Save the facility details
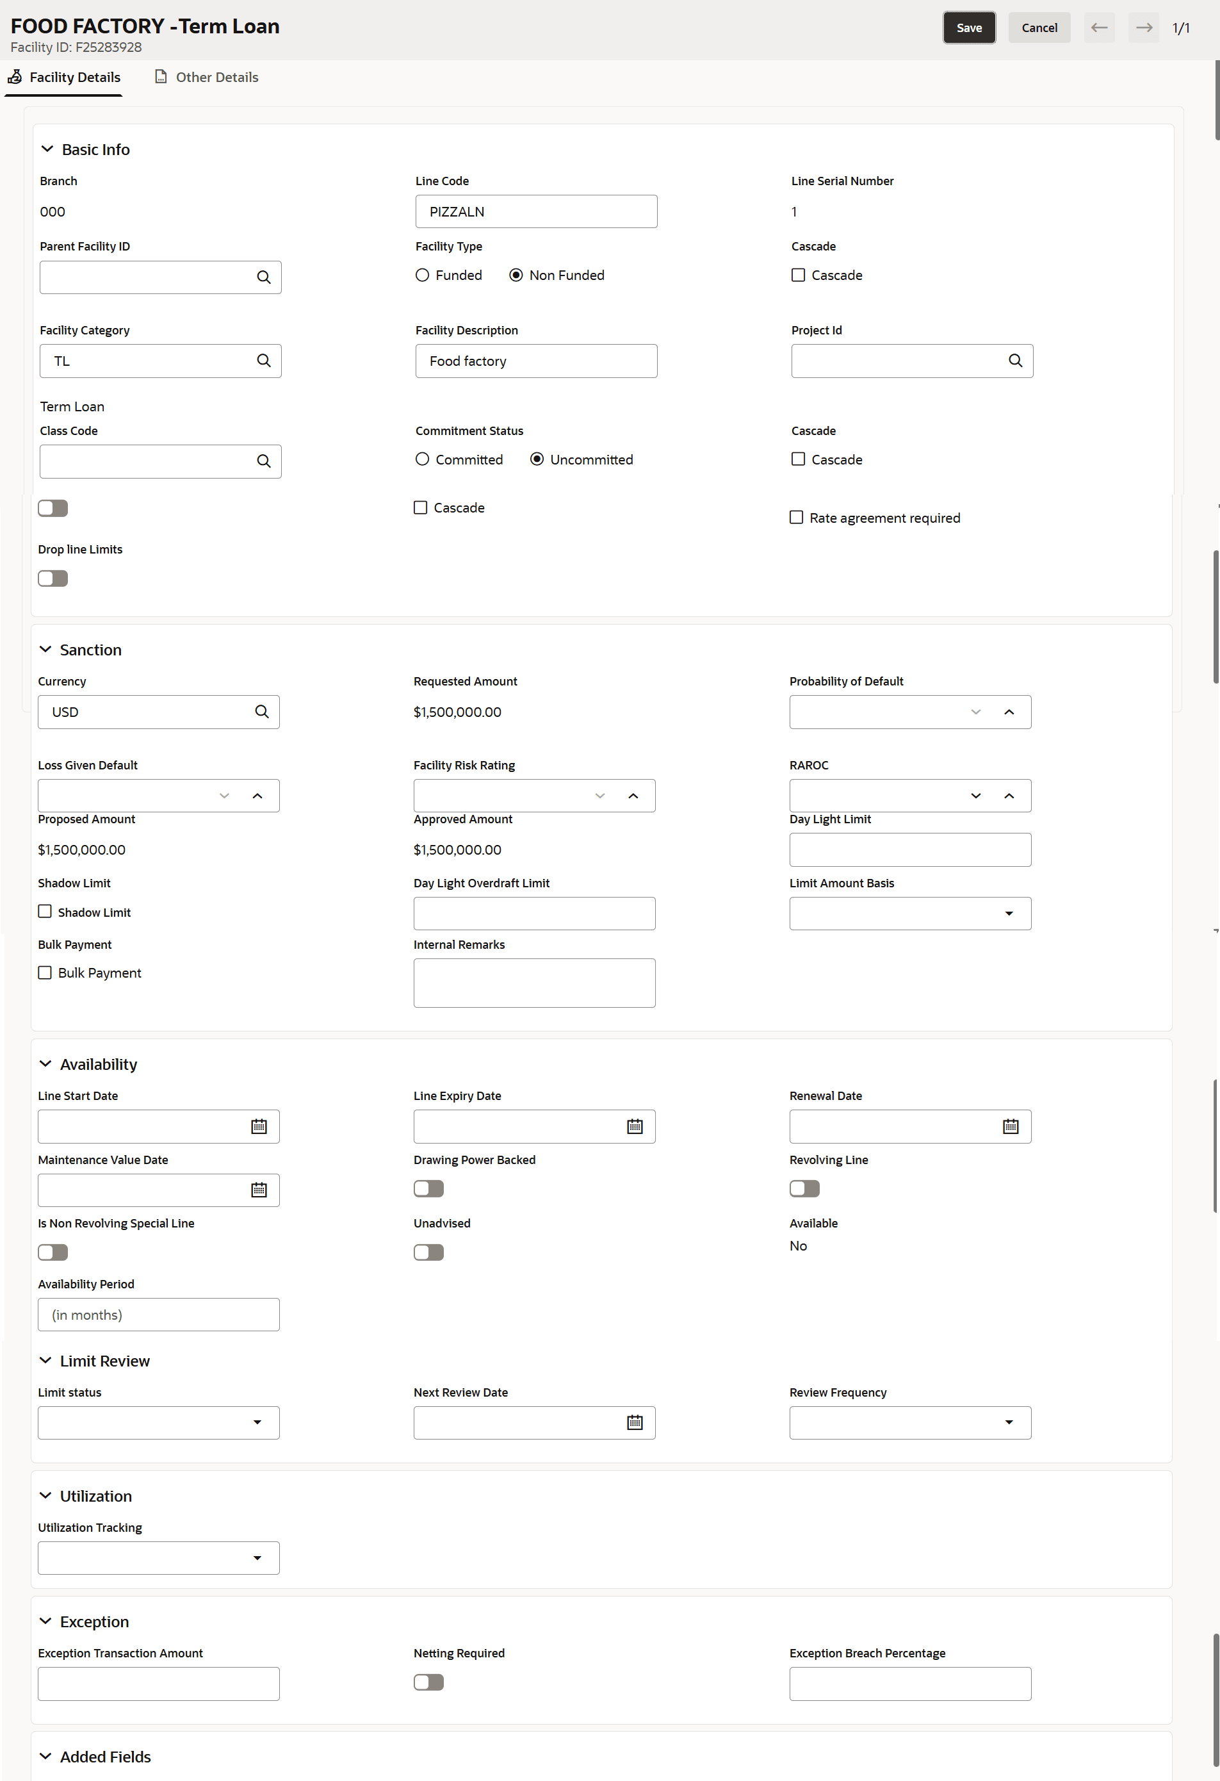The height and width of the screenshot is (1781, 1220). (x=969, y=28)
